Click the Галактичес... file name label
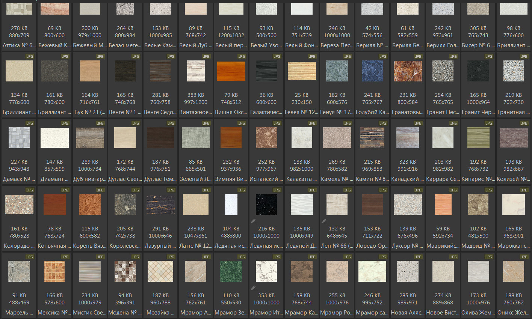Screen dimensions: 532x319 pos(266,112)
